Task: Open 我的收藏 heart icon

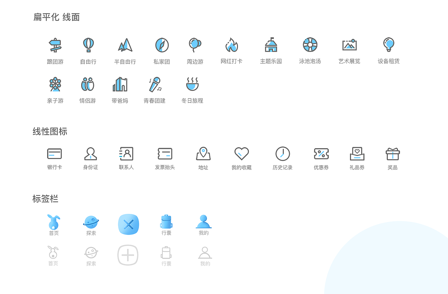Action: click(x=241, y=153)
